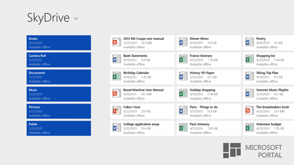This screenshot has width=294, height=165.
Task: Select the 'History 101 Paper' file name
Action: pos(202,73)
